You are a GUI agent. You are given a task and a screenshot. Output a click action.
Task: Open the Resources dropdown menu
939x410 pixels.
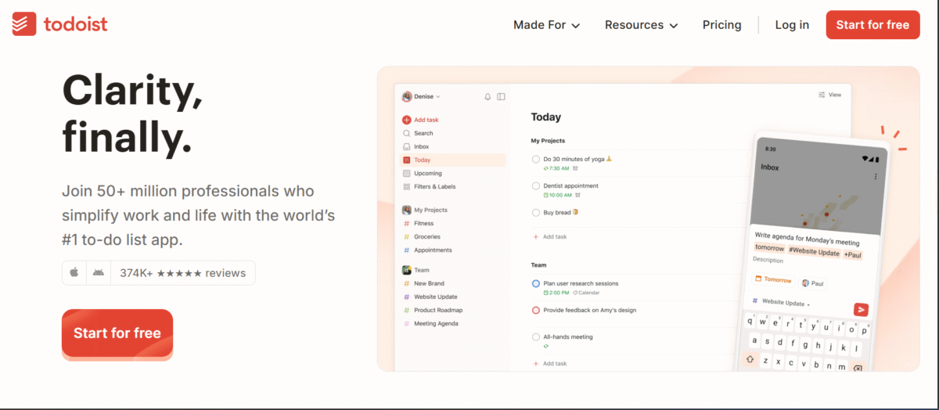click(x=641, y=25)
